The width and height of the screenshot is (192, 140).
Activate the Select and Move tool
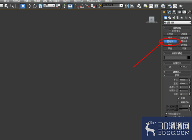click(x=29, y=6)
